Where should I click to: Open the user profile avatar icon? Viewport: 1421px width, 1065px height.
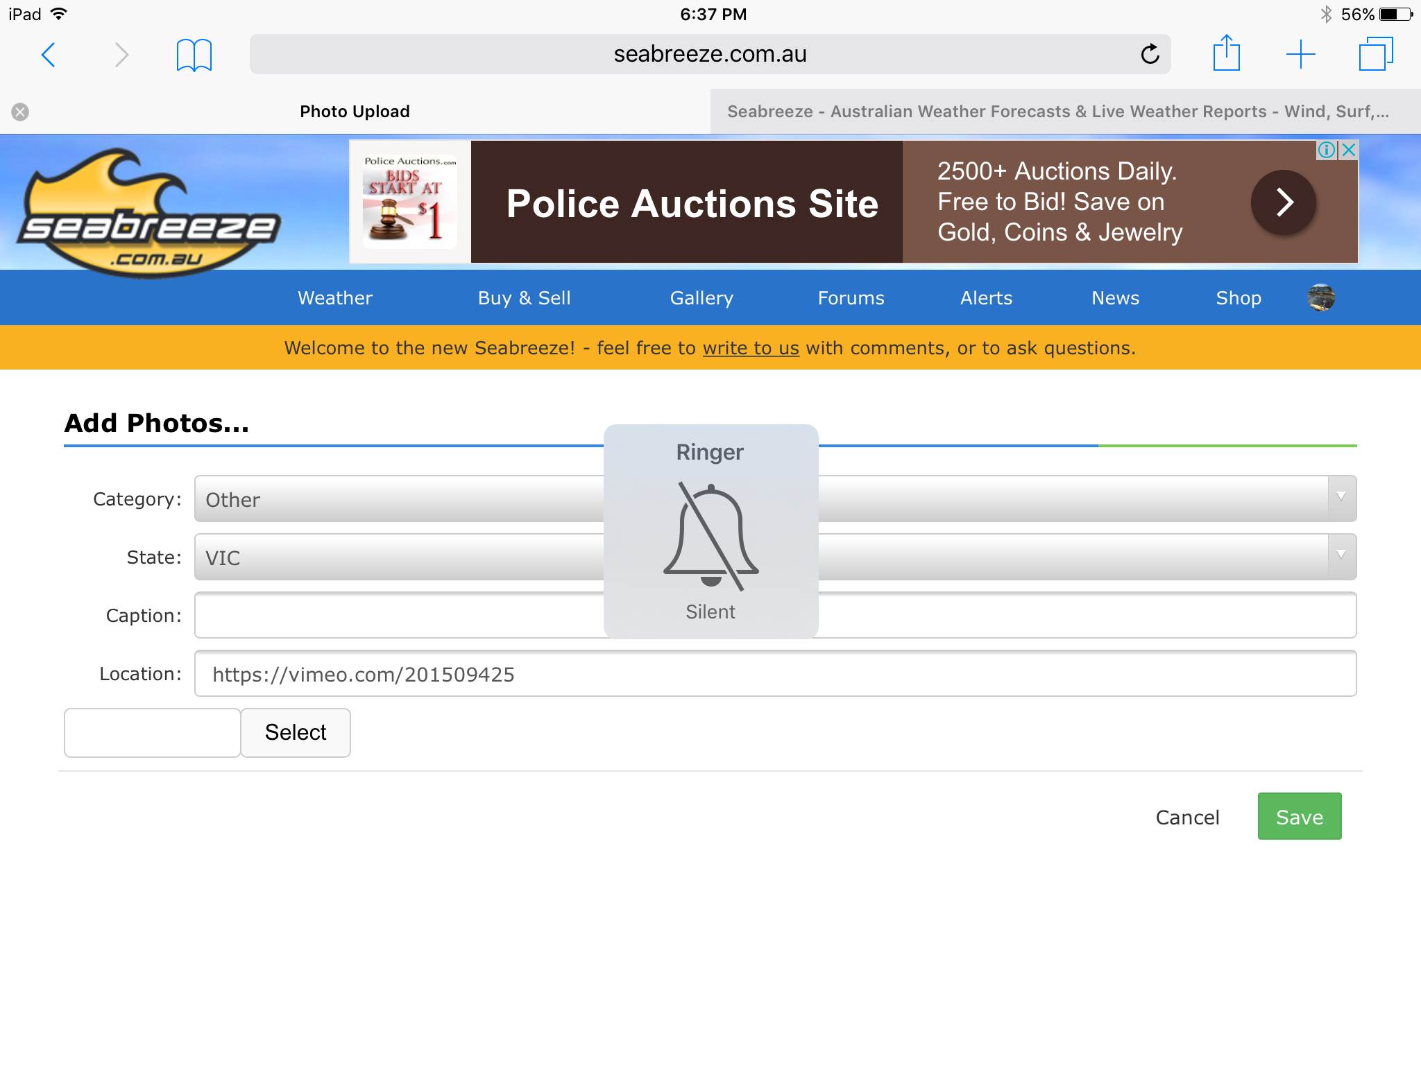coord(1321,297)
